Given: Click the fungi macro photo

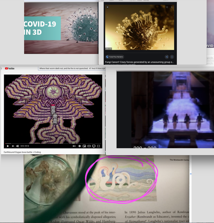Looking at the screenshot, I should [x=139, y=27].
